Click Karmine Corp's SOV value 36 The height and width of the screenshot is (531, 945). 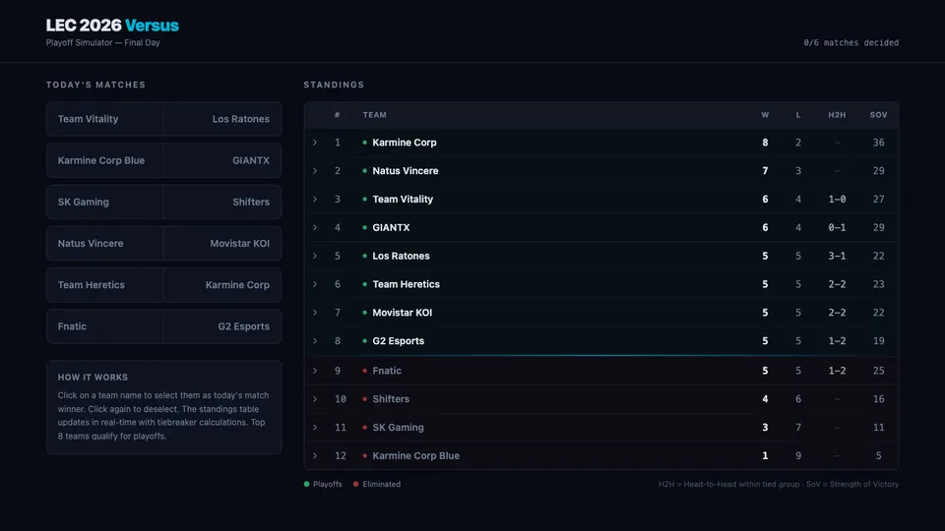tap(878, 143)
